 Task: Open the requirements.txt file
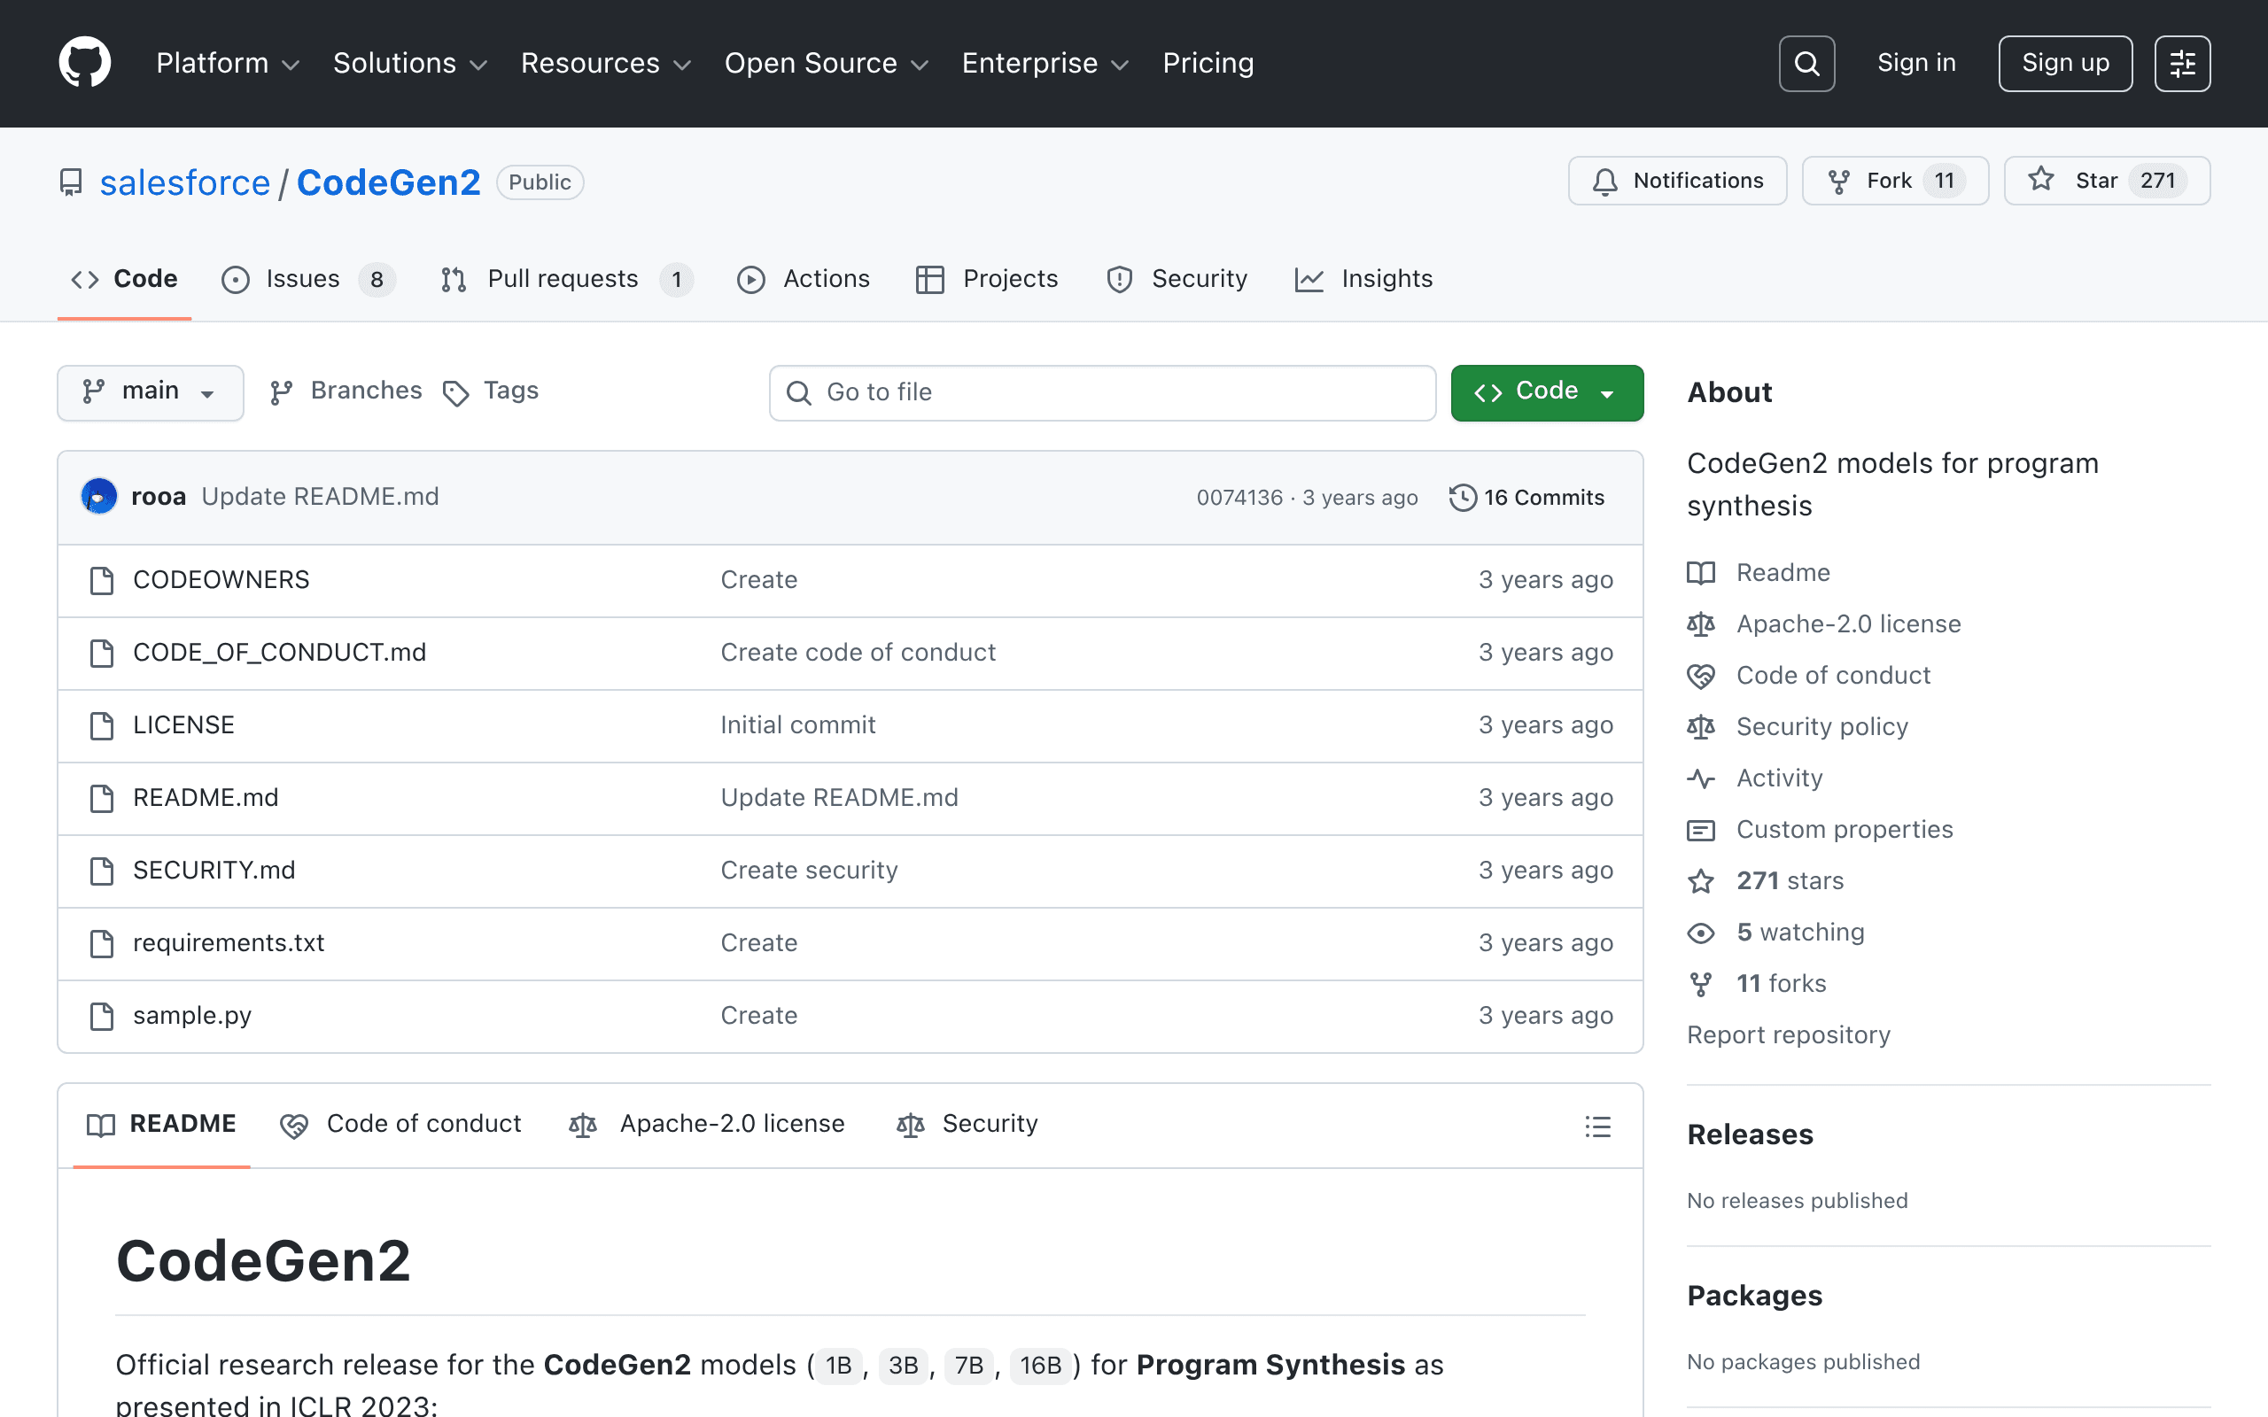tap(229, 944)
